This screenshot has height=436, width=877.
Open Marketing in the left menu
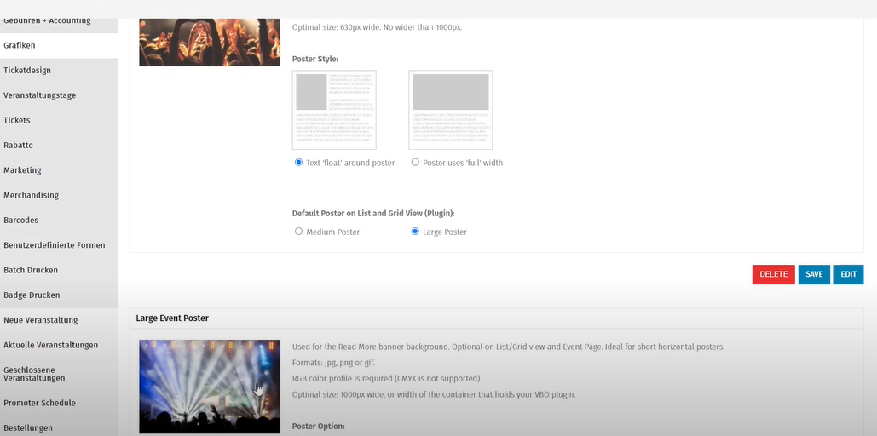(x=22, y=170)
